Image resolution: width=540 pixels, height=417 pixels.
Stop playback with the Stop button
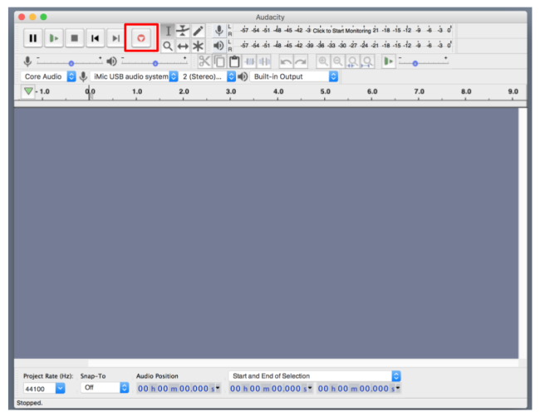coord(75,38)
